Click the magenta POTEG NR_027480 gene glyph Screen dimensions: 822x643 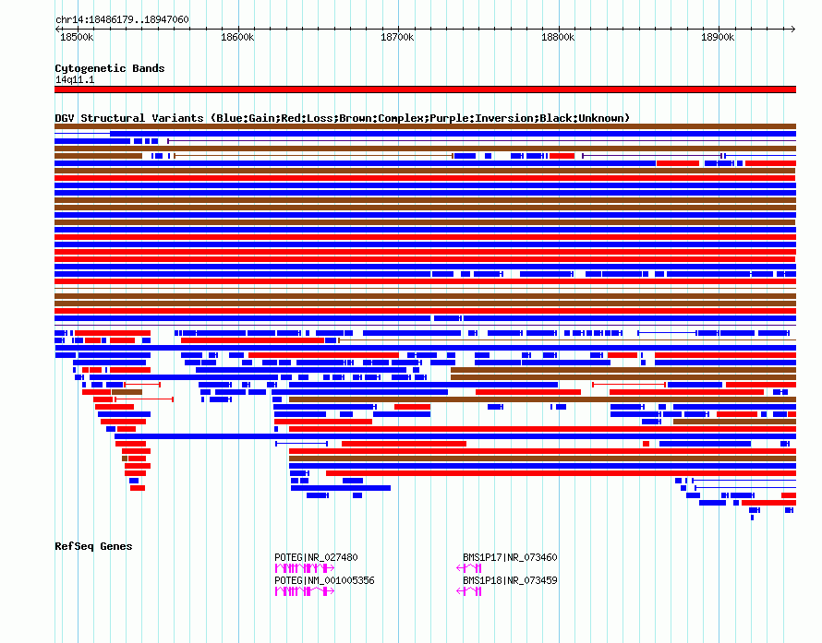[x=305, y=568]
